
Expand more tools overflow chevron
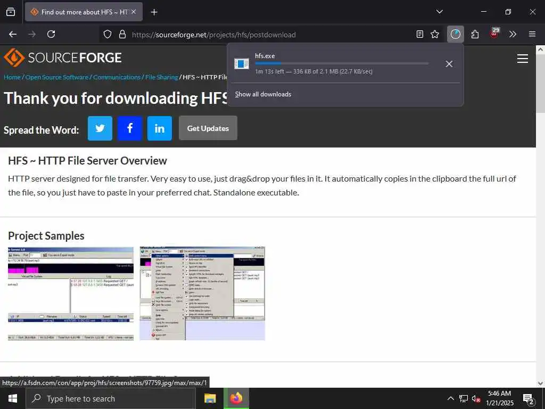(x=513, y=34)
